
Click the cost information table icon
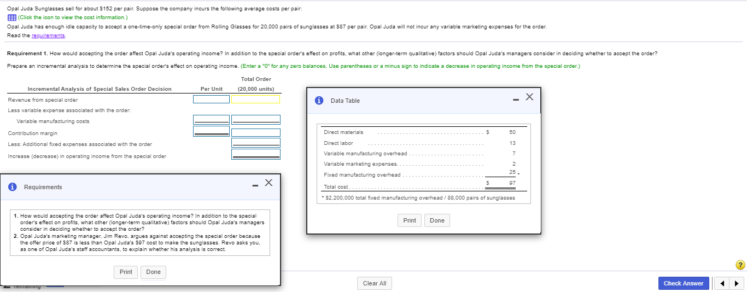click(x=11, y=17)
